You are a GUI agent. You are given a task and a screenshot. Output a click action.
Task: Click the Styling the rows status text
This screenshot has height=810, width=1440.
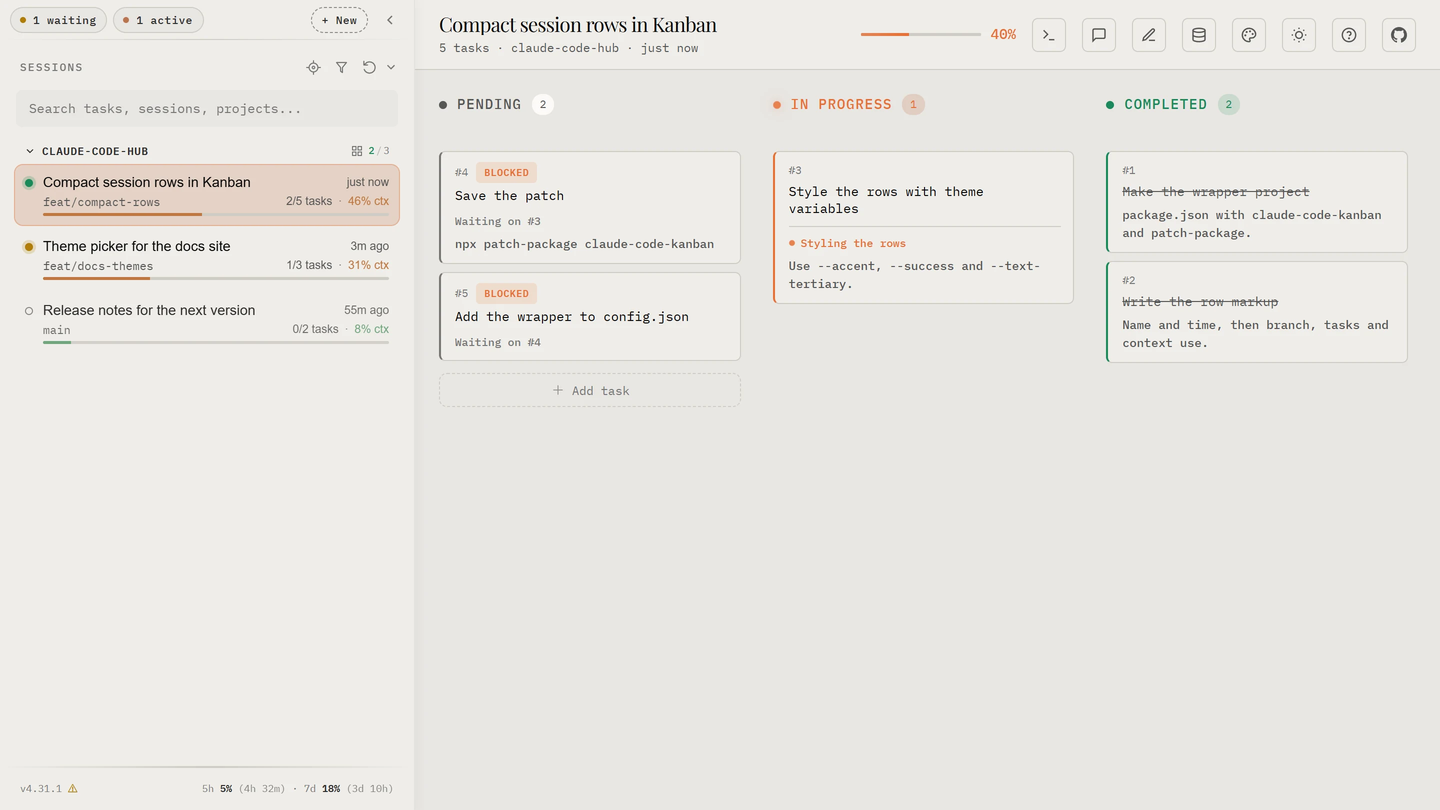coord(852,243)
